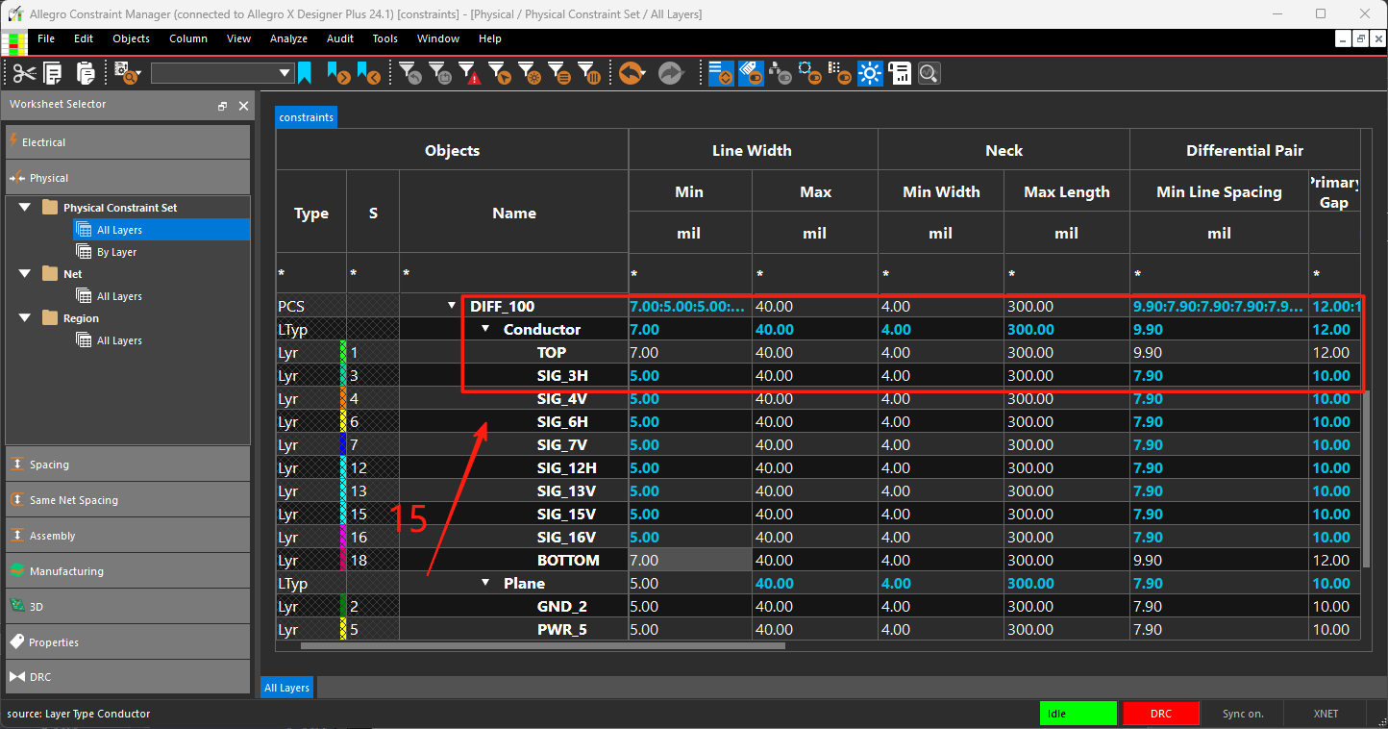Toggle the DRC indicator in status bar
Image resolution: width=1388 pixels, height=729 pixels.
tap(1161, 714)
